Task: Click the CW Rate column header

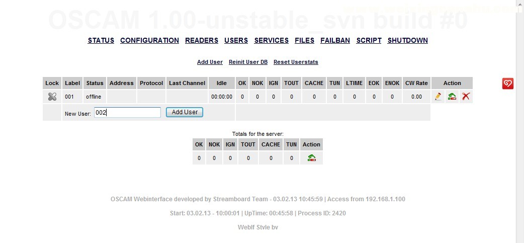Action: (416, 83)
